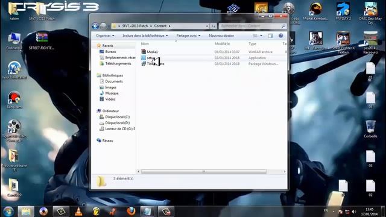386x217 pixels.
Task: Open the Documents library
Action: click(114, 81)
